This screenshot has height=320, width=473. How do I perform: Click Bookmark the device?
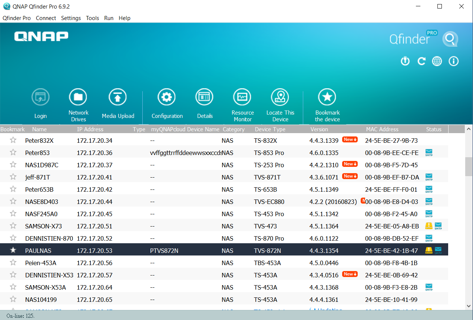(x=327, y=105)
